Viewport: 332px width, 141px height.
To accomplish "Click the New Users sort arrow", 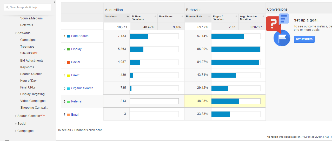I will [182, 16].
